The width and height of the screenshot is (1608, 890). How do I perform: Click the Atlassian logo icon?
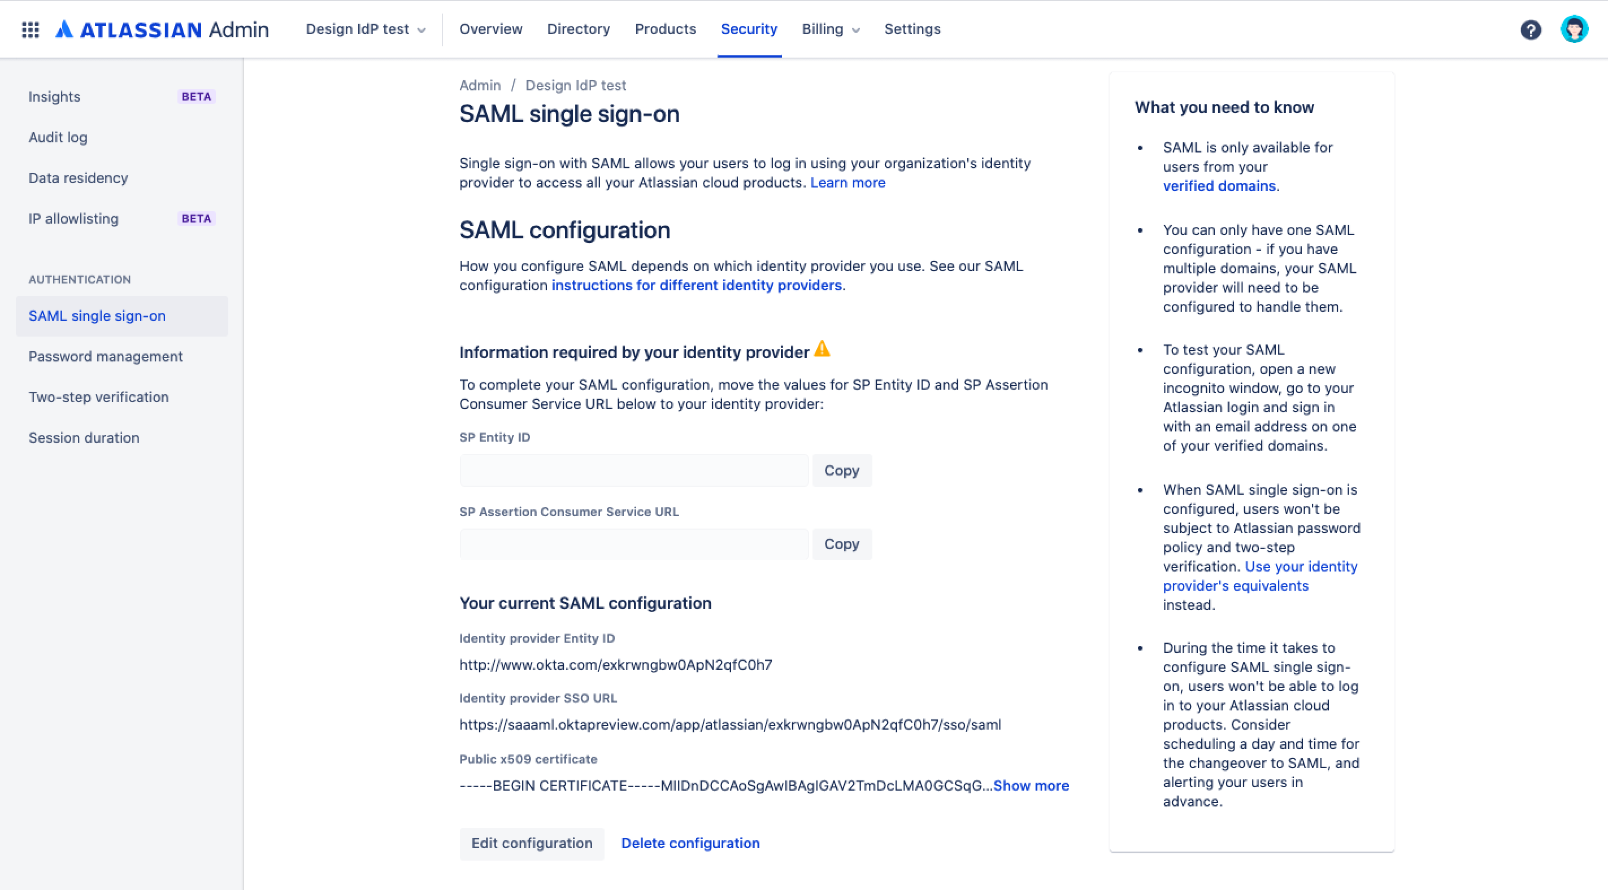click(67, 28)
